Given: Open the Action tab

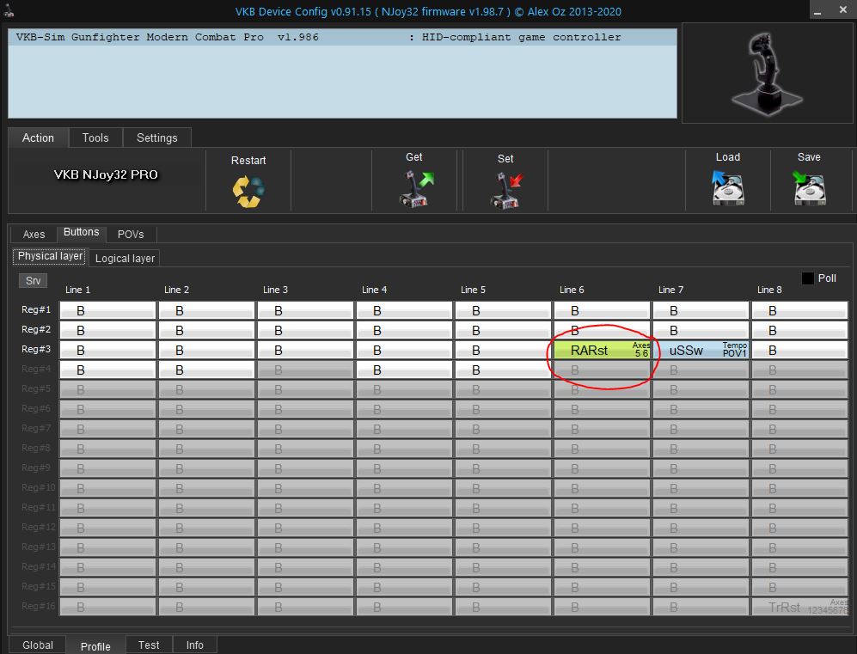Looking at the screenshot, I should 39,138.
